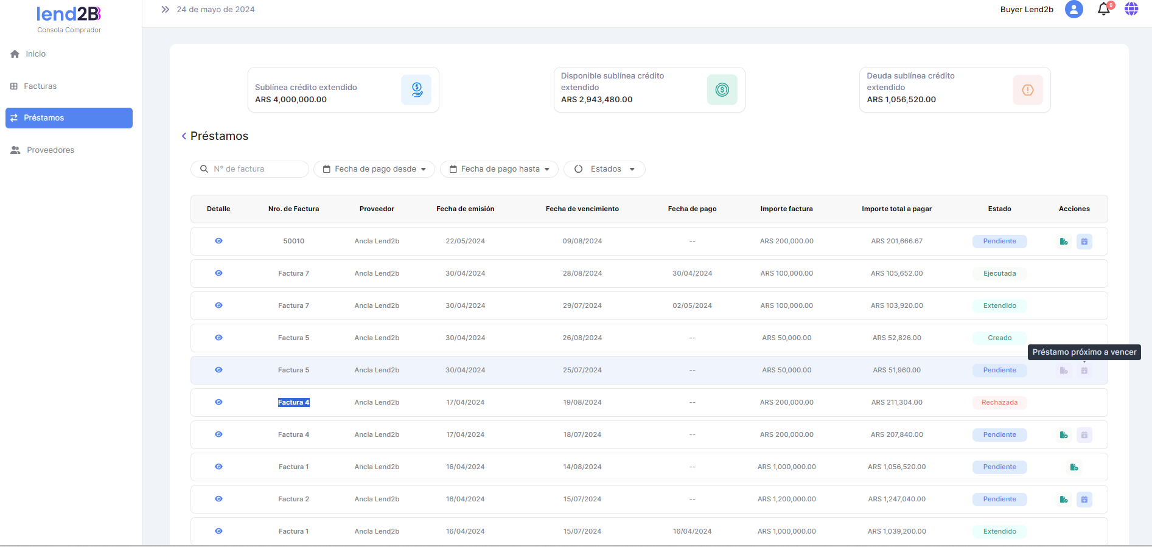Click the back chevron beside Préstamos title
The width and height of the screenshot is (1152, 547).
pos(184,136)
